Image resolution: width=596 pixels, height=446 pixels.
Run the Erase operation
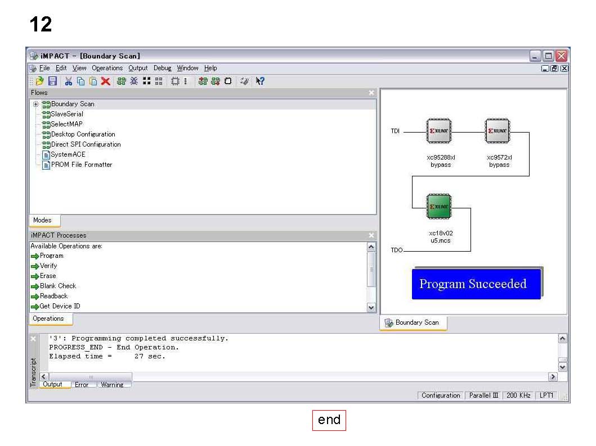[x=43, y=276]
